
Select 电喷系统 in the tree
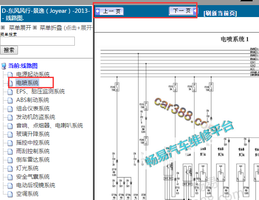click(x=27, y=83)
